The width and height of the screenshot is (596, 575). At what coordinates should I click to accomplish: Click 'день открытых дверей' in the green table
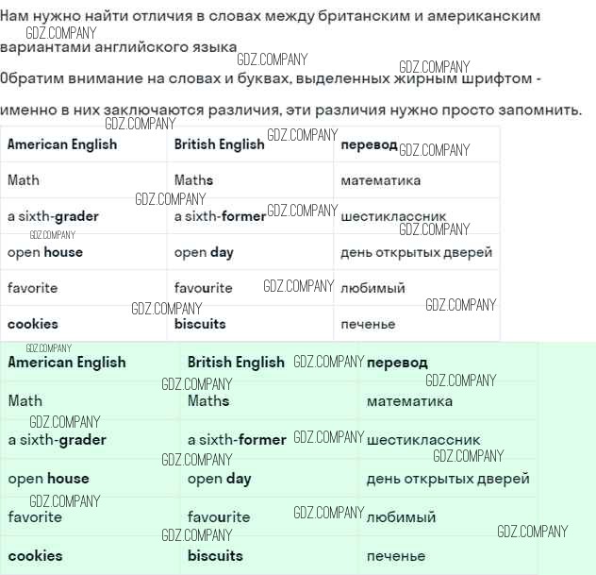coord(448,479)
